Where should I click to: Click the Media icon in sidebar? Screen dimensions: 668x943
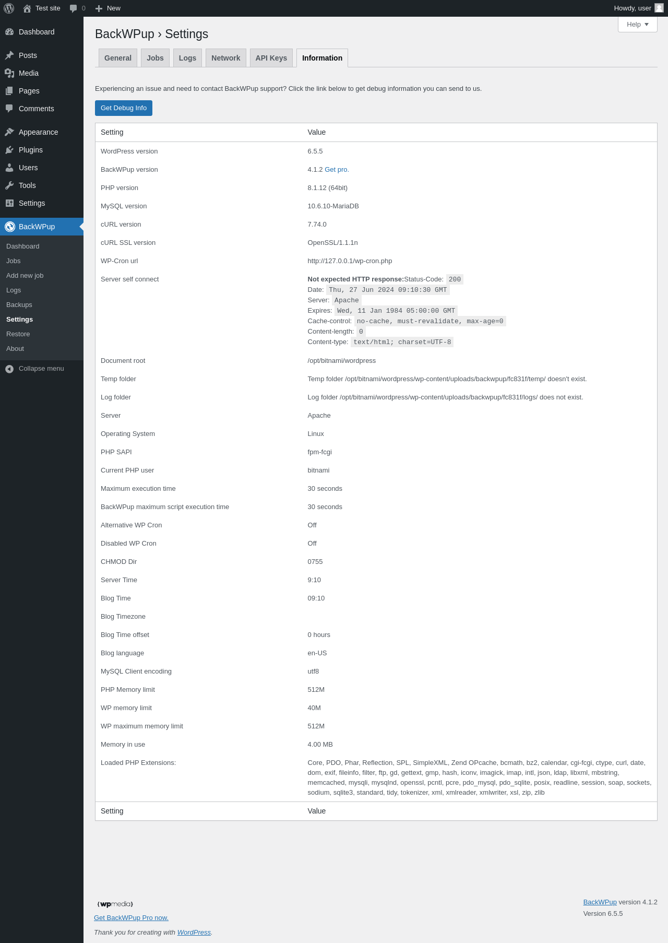(x=9, y=73)
